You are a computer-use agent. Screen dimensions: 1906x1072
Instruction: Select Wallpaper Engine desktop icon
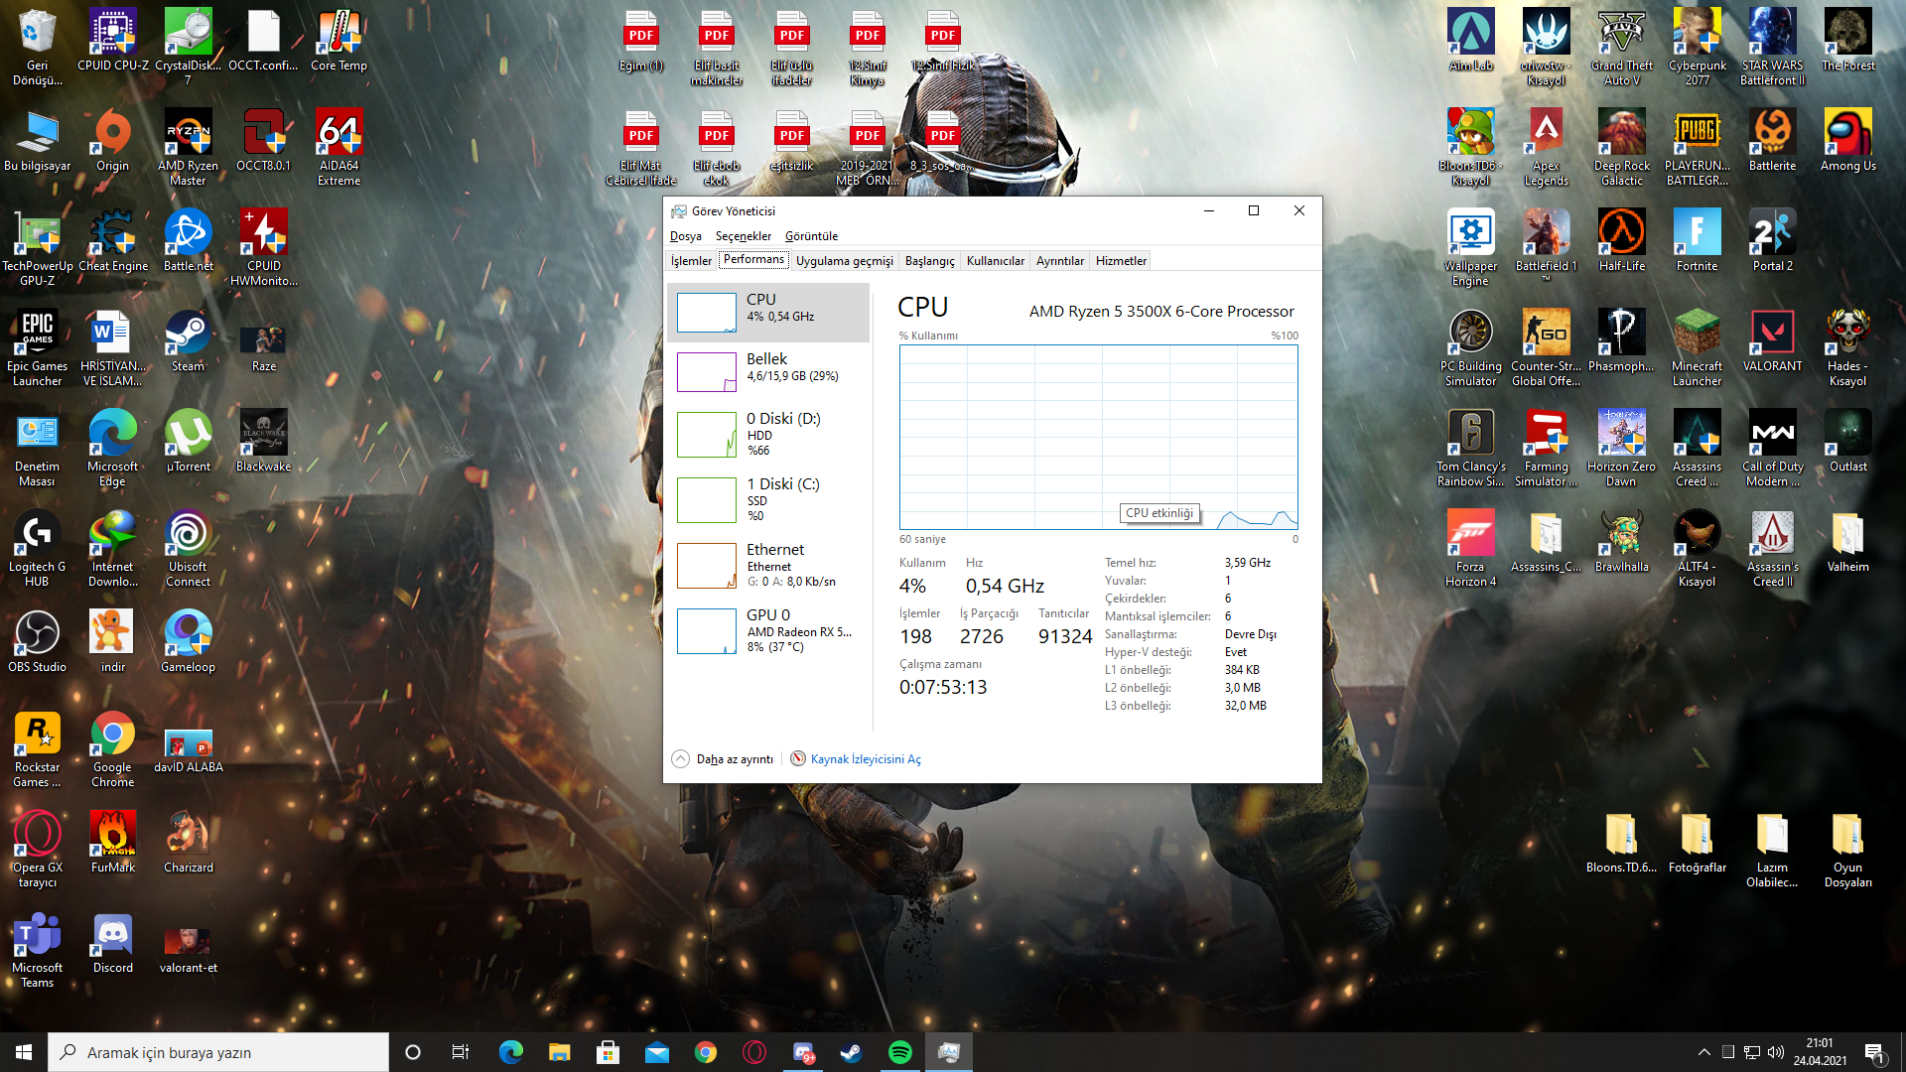click(1470, 247)
